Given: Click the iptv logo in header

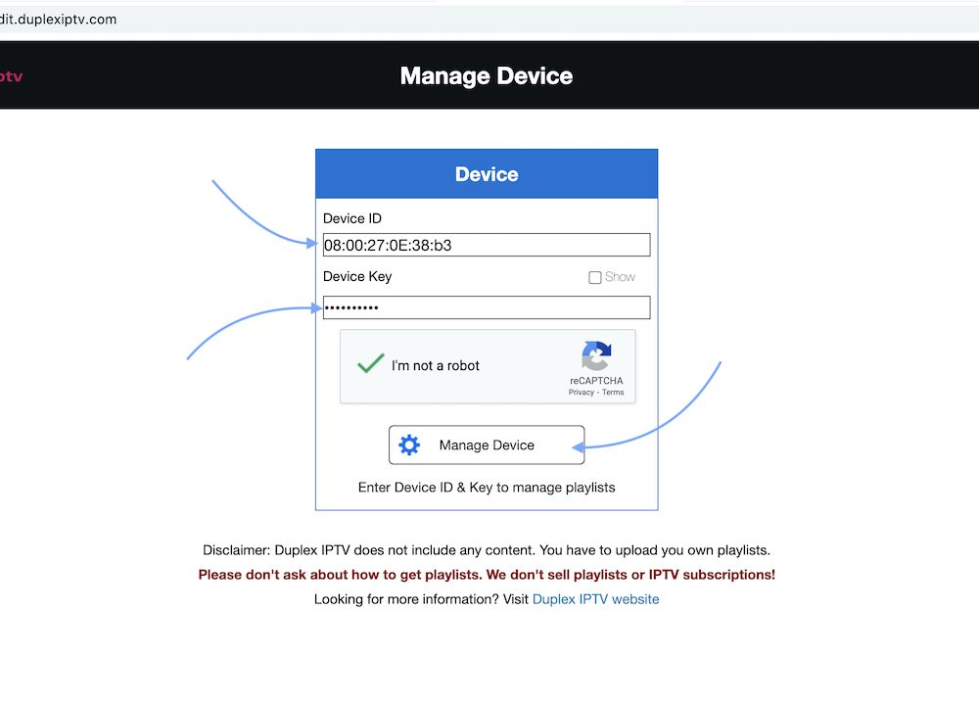Looking at the screenshot, I should click(x=11, y=76).
